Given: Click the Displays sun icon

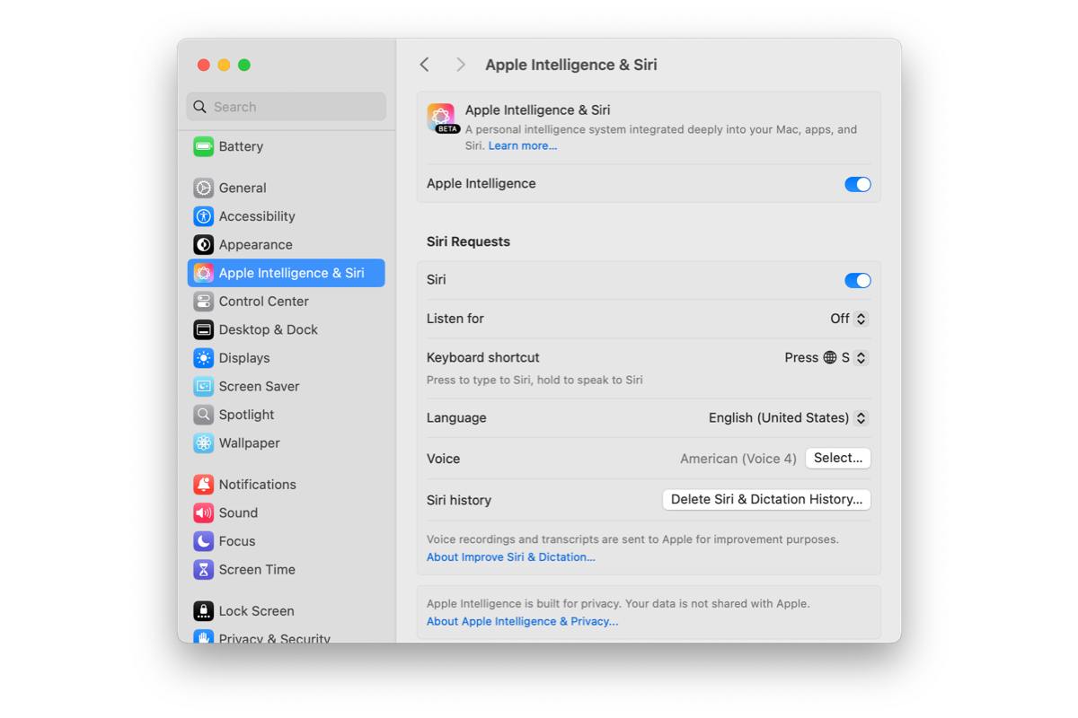Looking at the screenshot, I should point(204,358).
